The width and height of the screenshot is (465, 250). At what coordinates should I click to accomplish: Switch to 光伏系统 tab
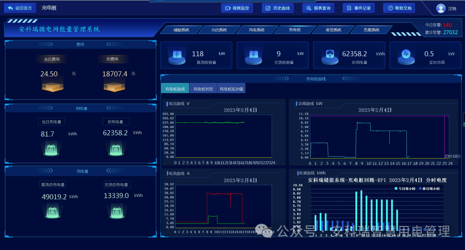tap(219, 30)
